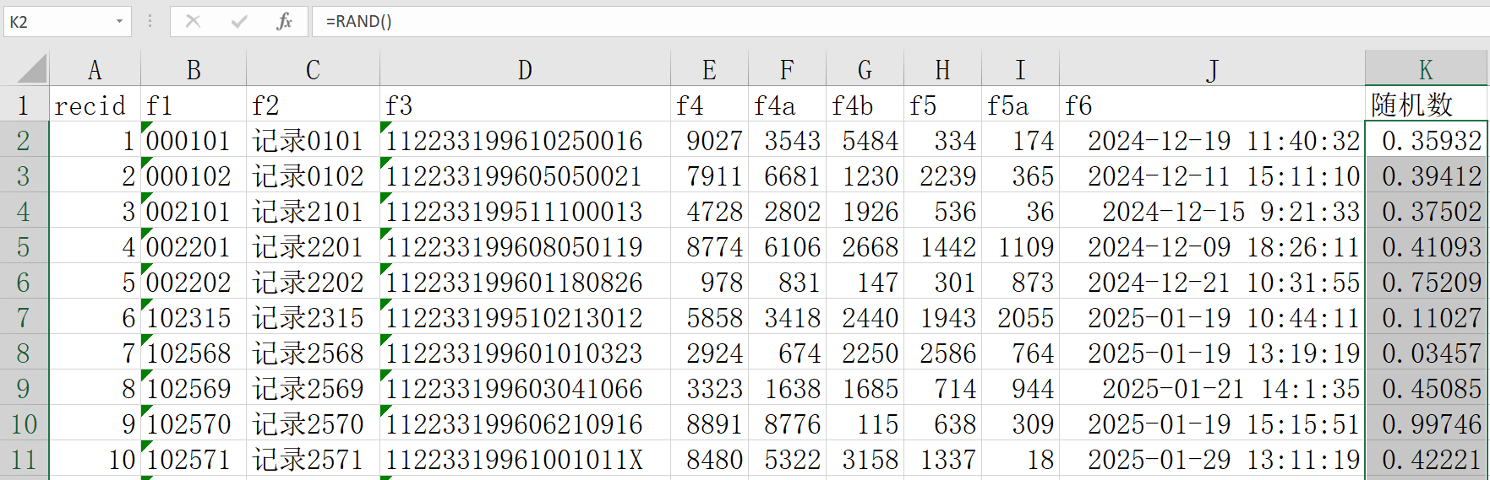The height and width of the screenshot is (480, 1490).
Task: Select column J header
Action: click(1212, 69)
